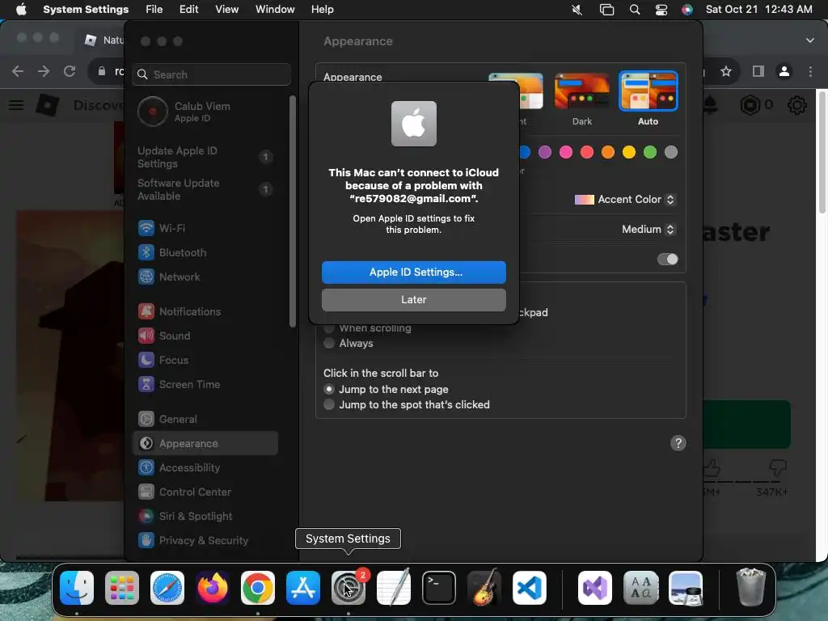Open the Edit menu

pos(188,10)
